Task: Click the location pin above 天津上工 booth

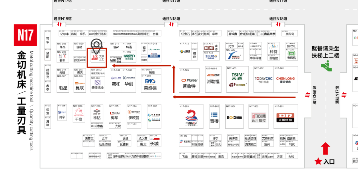Action: [96, 47]
